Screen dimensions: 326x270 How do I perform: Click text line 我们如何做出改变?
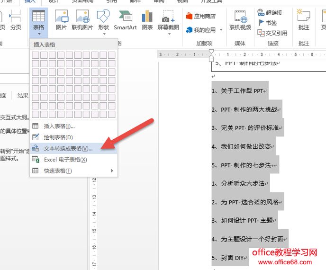[246, 146]
